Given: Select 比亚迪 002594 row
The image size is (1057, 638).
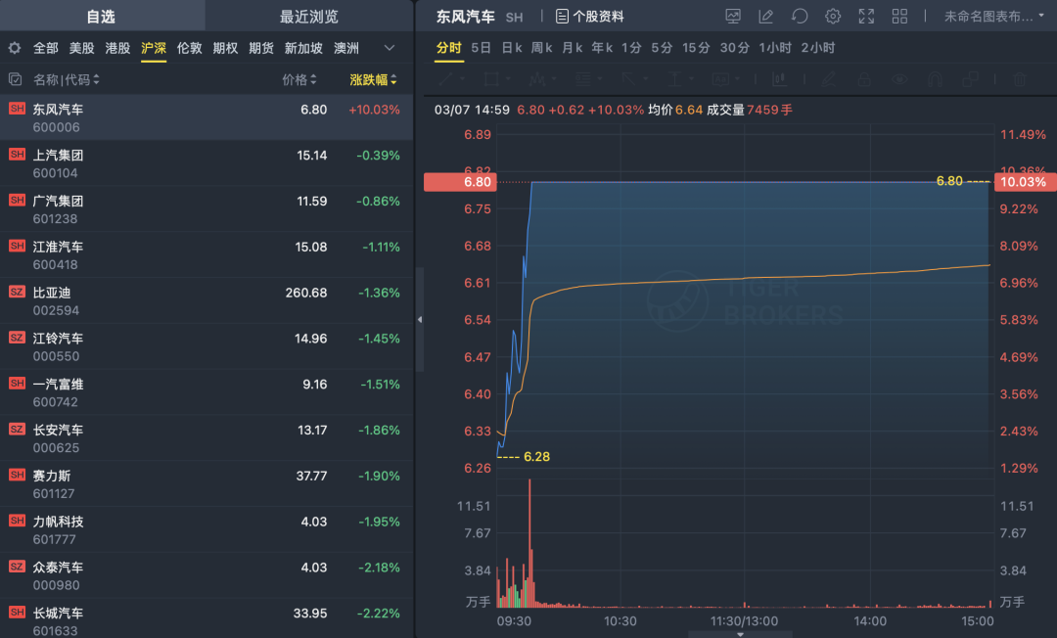Looking at the screenshot, I should (x=207, y=300).
